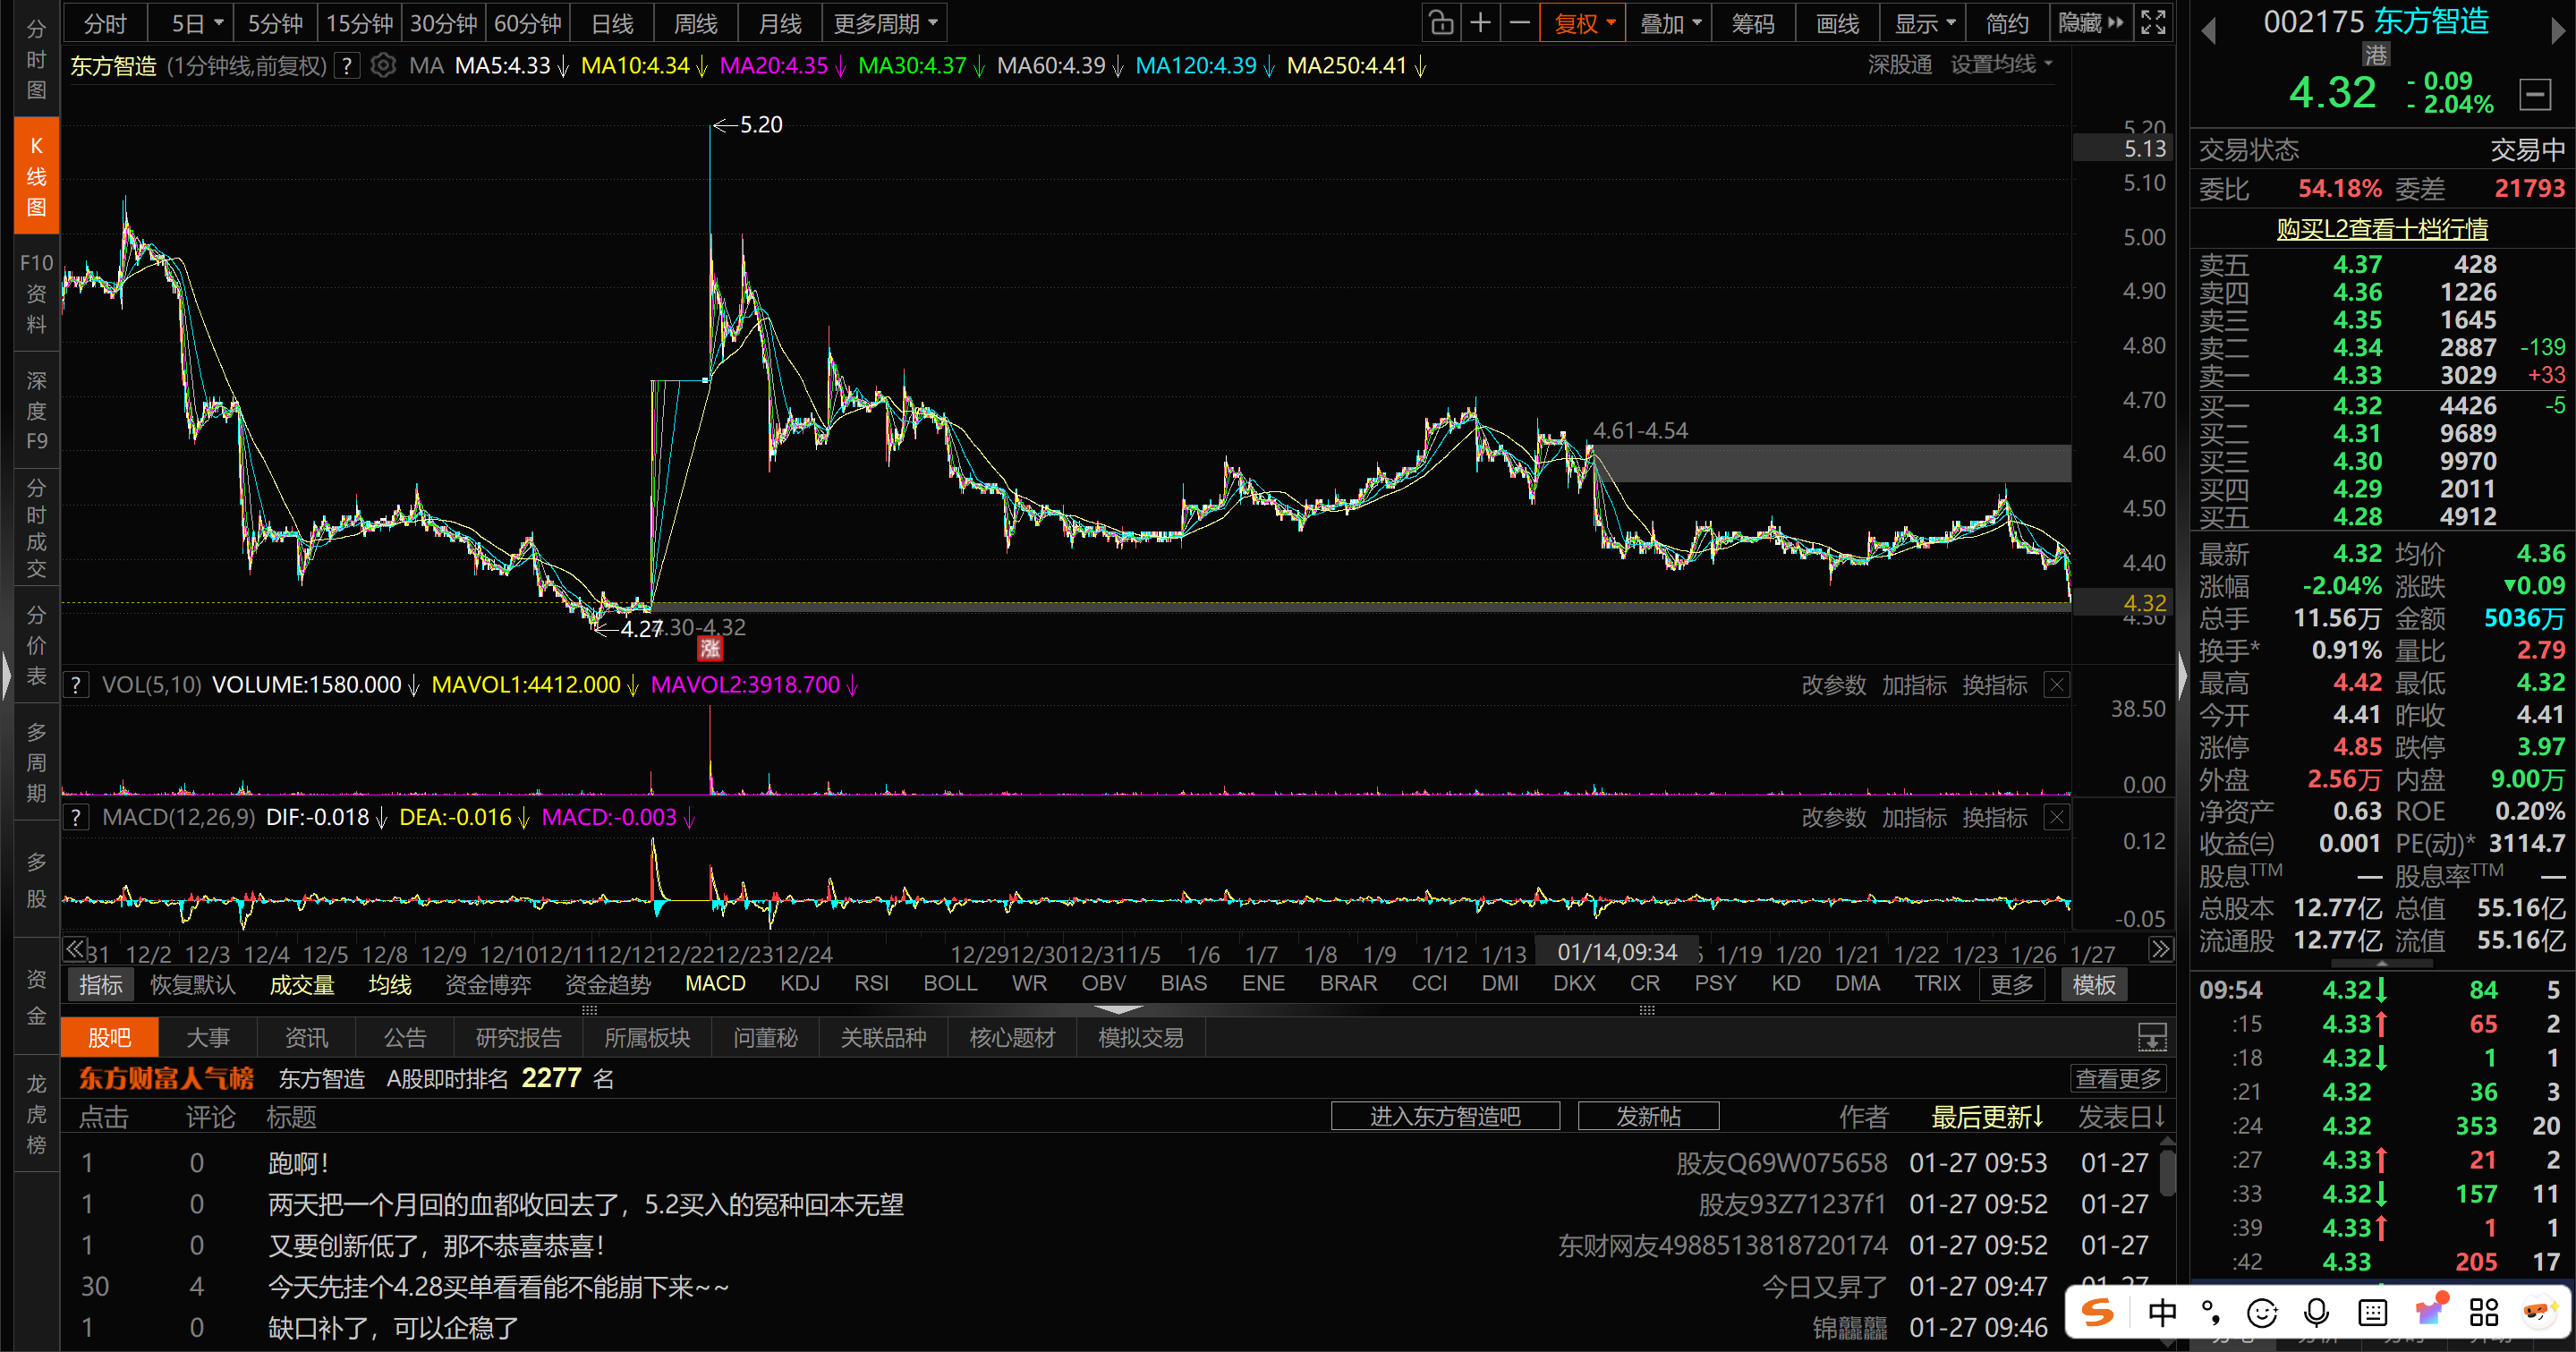The image size is (2576, 1352).
Task: Expand the 更多周期 period dropdown
Action: (885, 22)
